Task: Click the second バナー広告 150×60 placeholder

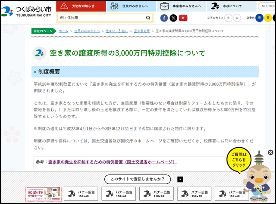Action: (x=119, y=194)
